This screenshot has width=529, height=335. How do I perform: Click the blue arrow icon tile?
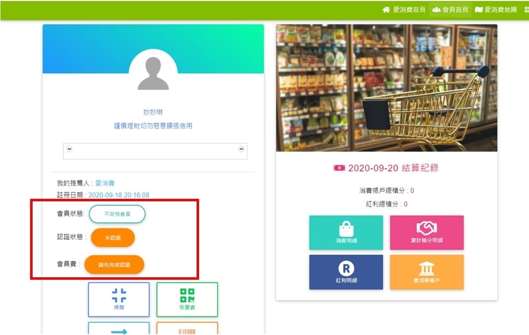click(119, 329)
